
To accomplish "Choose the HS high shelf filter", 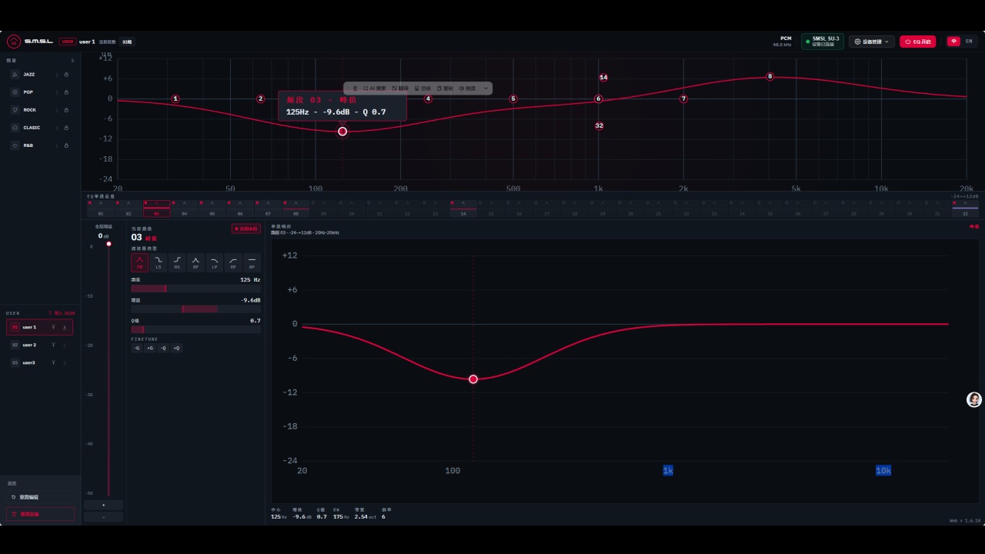I will click(x=177, y=262).
